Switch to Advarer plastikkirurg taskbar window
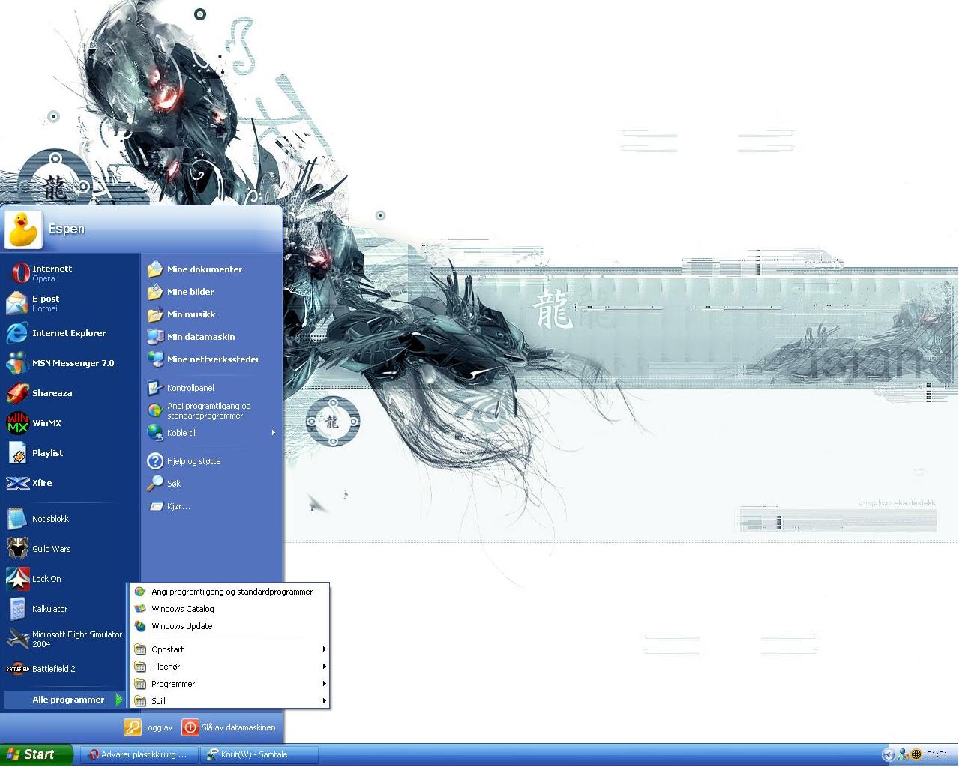Viewport: 959px width, 771px height. [140, 754]
